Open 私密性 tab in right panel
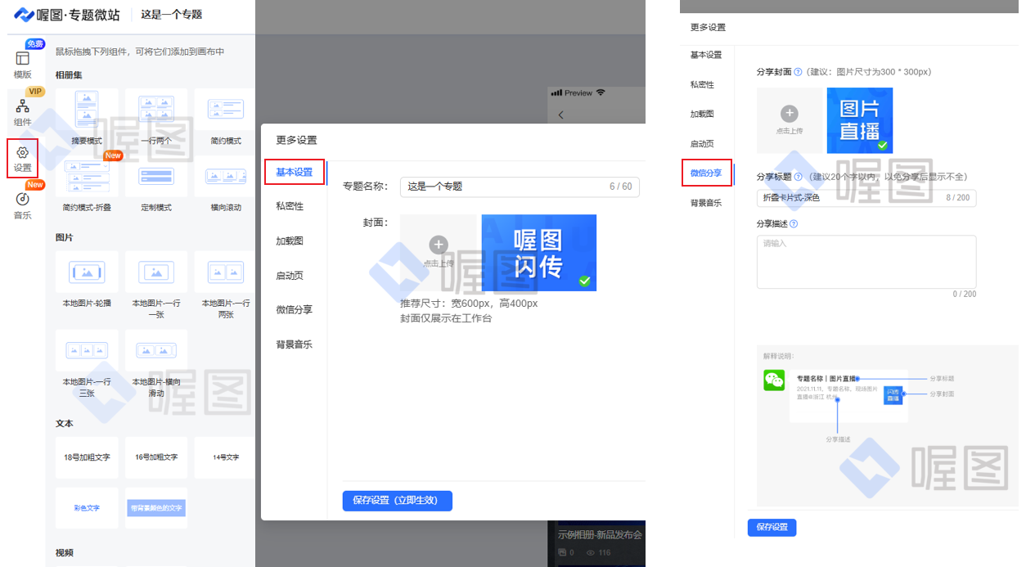1026x567 pixels. (x=702, y=84)
